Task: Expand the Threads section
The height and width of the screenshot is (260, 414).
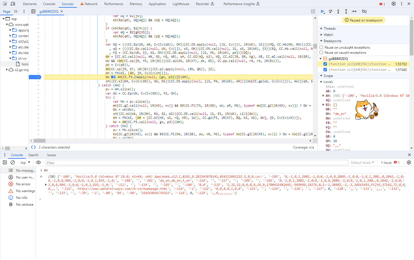Action: point(321,29)
